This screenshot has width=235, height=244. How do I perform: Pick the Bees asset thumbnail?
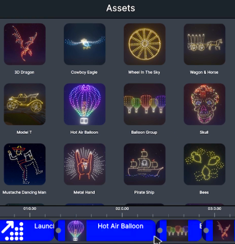click(x=204, y=164)
